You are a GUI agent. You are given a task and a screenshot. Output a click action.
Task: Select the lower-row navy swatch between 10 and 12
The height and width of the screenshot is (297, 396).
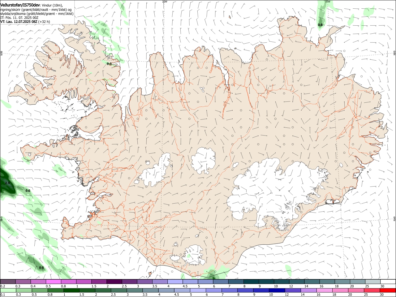click(277, 290)
